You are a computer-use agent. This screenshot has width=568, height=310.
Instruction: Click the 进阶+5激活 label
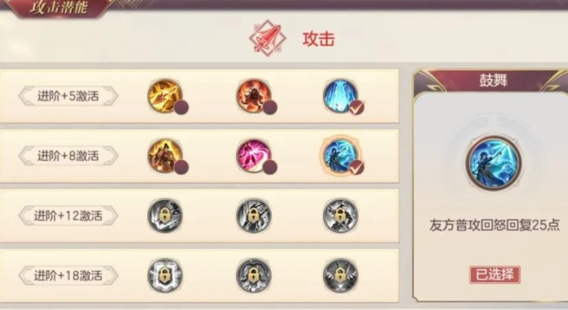tap(68, 96)
